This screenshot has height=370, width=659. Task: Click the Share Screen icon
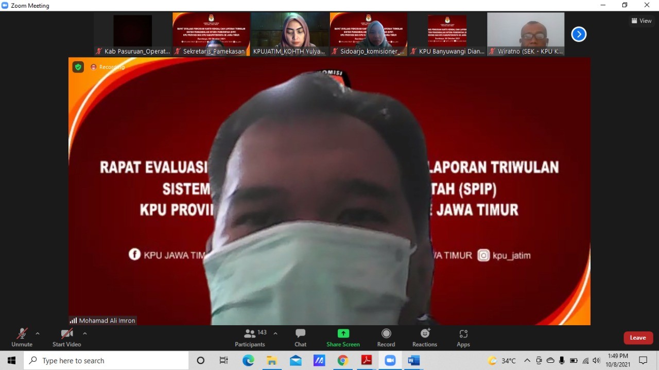point(343,338)
